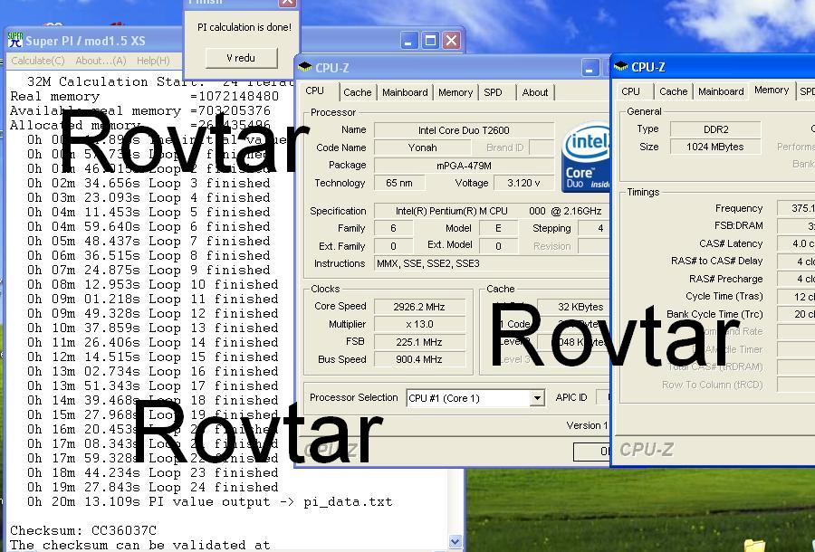The width and height of the screenshot is (815, 552).
Task: Close the Finish dialog
Action: point(287,3)
